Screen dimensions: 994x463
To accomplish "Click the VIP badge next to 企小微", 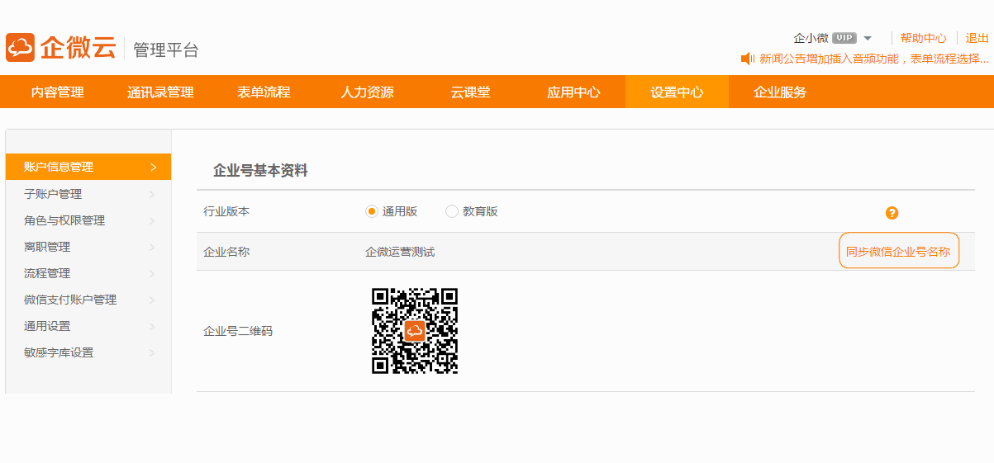I will pyautogui.click(x=844, y=38).
